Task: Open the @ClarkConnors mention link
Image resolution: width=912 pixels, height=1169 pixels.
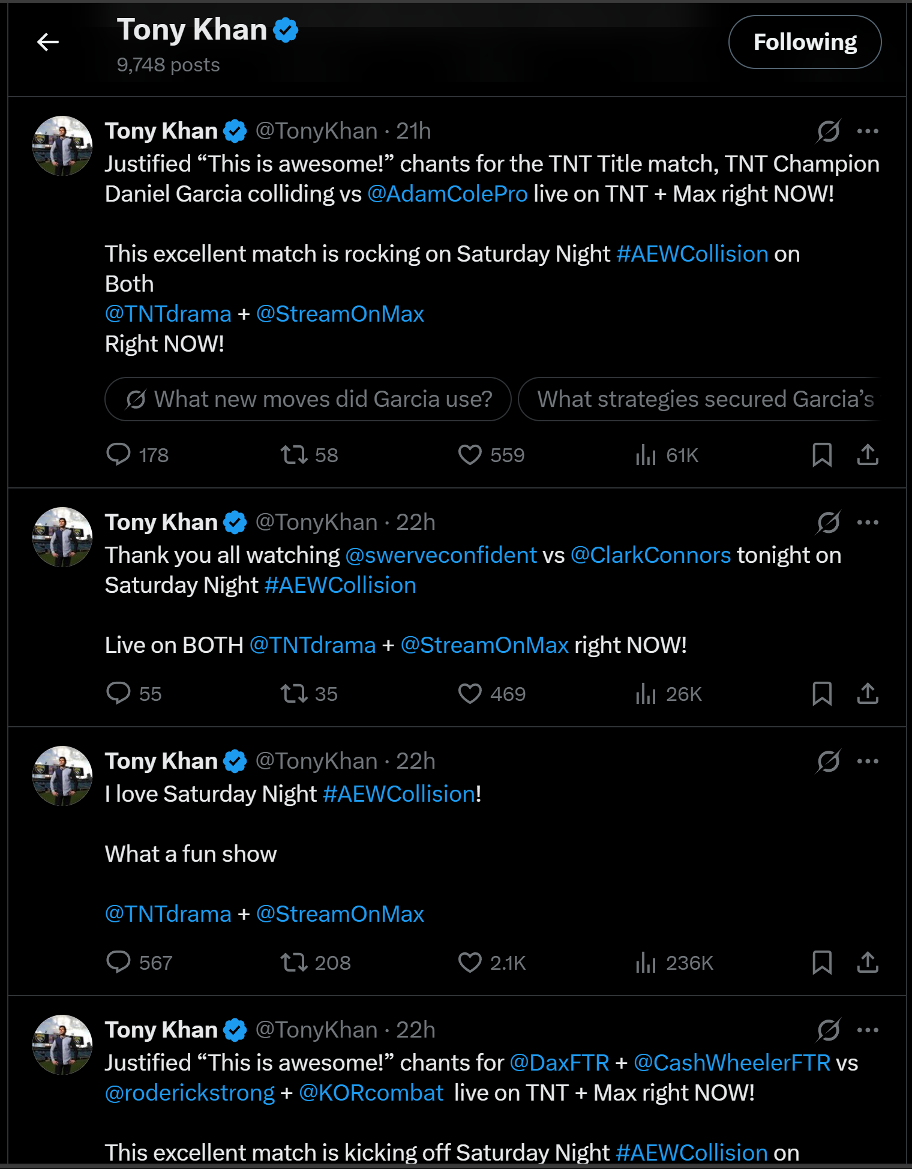Action: (650, 555)
